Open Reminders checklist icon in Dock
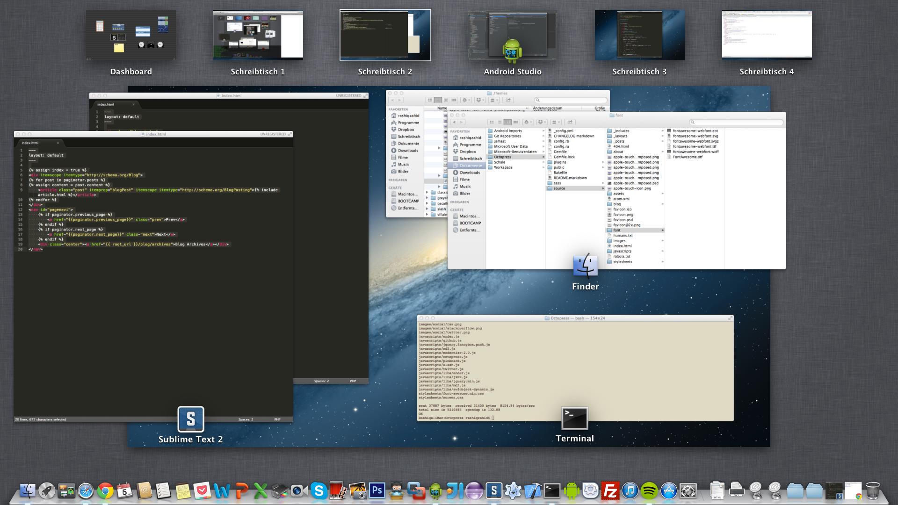Image resolution: width=898 pixels, height=505 pixels. coord(163,491)
